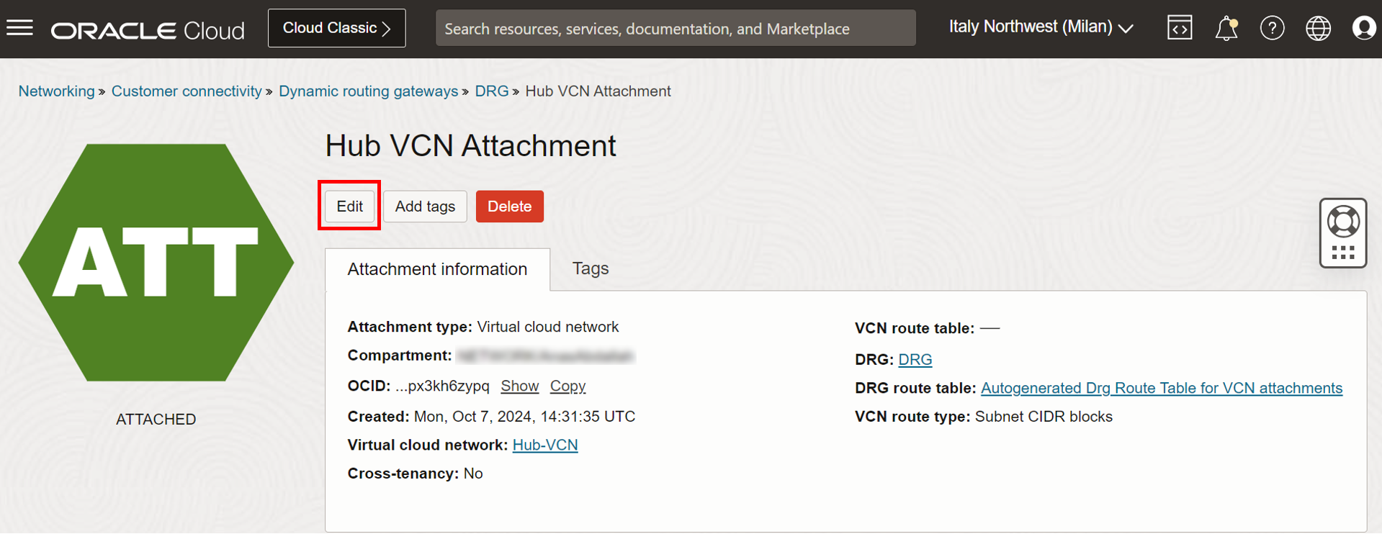The image size is (1382, 534).
Task: Go to Dynamic routing gateways breadcrumb
Action: pyautogui.click(x=368, y=91)
